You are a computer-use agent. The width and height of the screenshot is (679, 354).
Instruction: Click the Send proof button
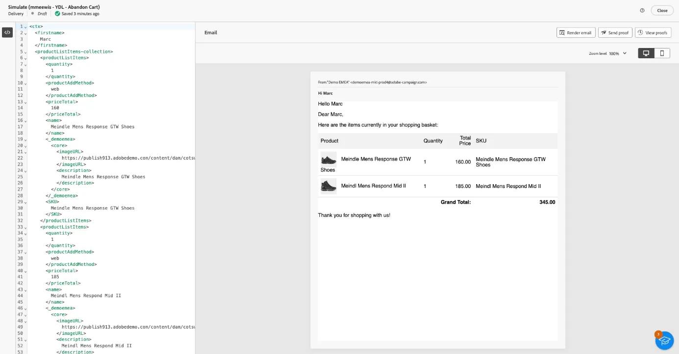click(615, 33)
